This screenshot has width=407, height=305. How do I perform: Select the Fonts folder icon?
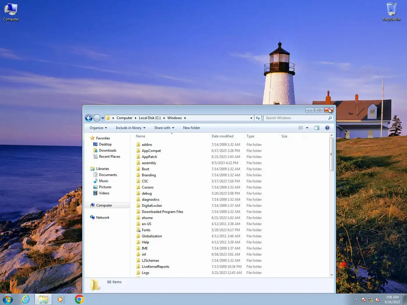(x=138, y=230)
